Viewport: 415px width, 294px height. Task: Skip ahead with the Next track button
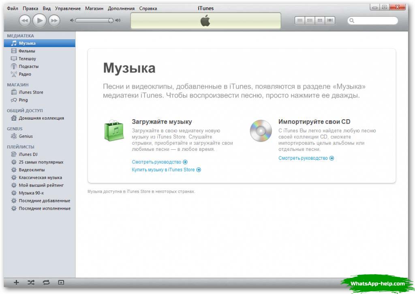click(x=54, y=20)
